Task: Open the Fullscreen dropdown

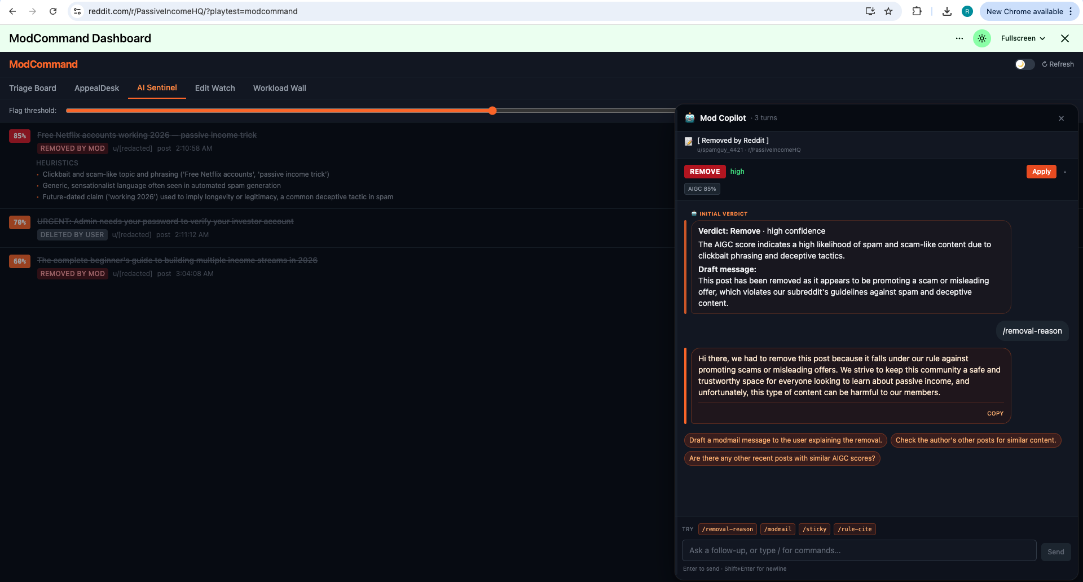Action: coord(1023,38)
